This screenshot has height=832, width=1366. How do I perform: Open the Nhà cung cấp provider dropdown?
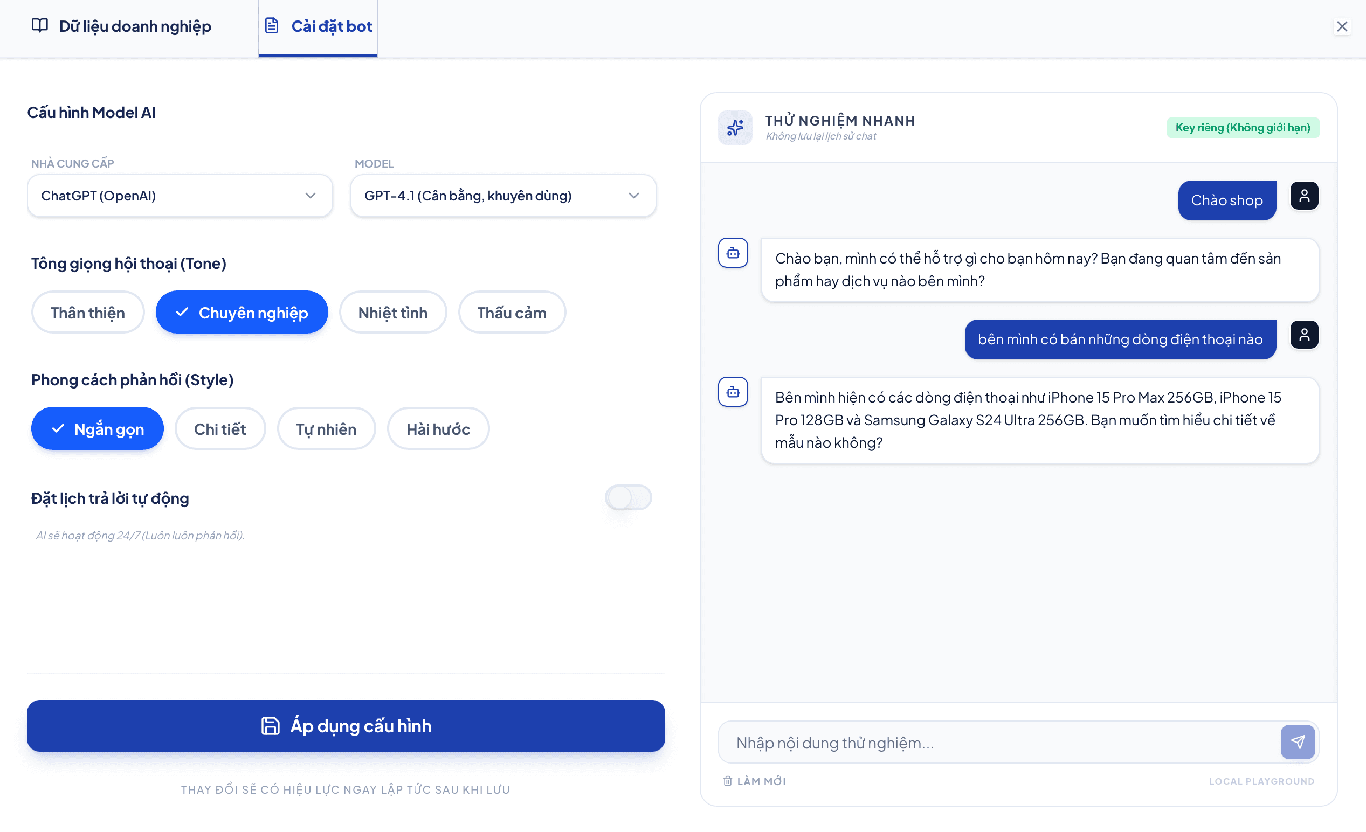coord(180,196)
